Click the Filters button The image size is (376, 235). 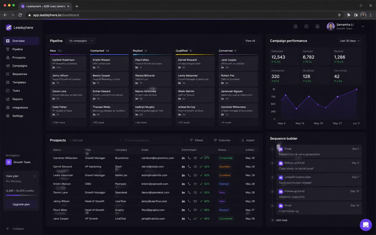point(197,140)
